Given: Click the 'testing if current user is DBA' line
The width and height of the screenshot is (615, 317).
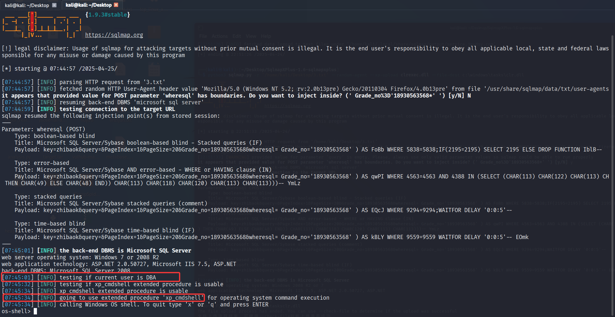Looking at the screenshot, I should 79,278.
